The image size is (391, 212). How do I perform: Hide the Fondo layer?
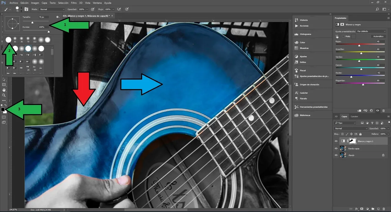tap(336, 155)
